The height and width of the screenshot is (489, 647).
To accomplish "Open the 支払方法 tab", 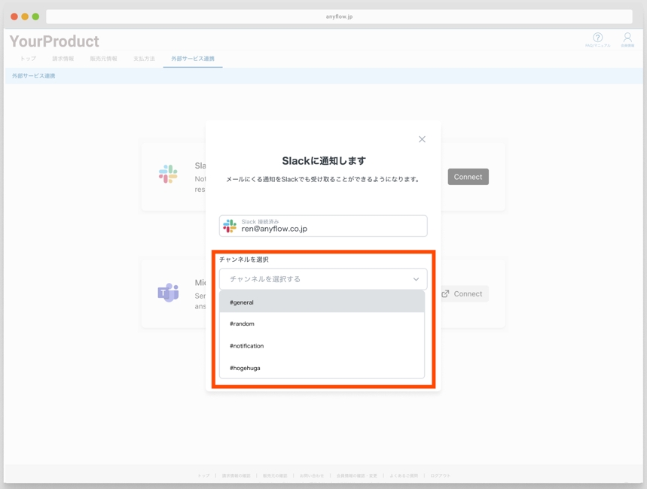I will click(x=144, y=59).
